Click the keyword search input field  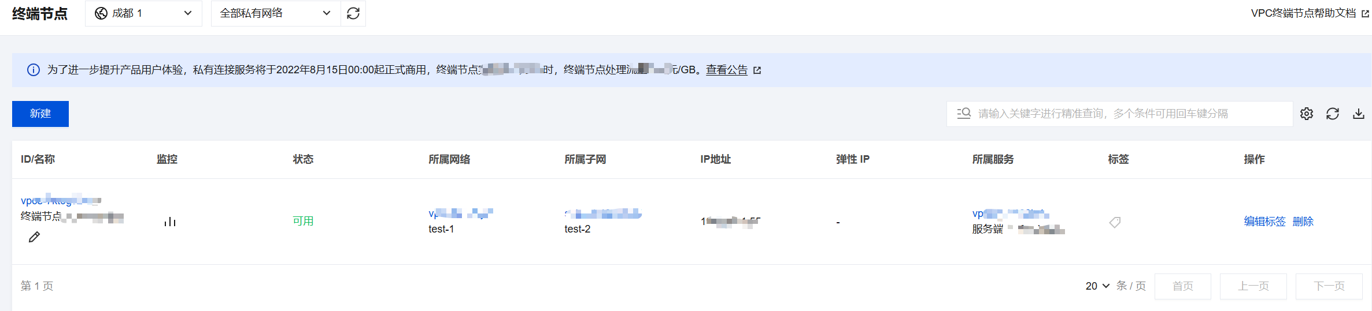[1120, 114]
